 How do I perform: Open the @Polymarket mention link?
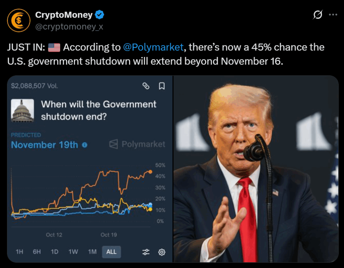(x=153, y=47)
